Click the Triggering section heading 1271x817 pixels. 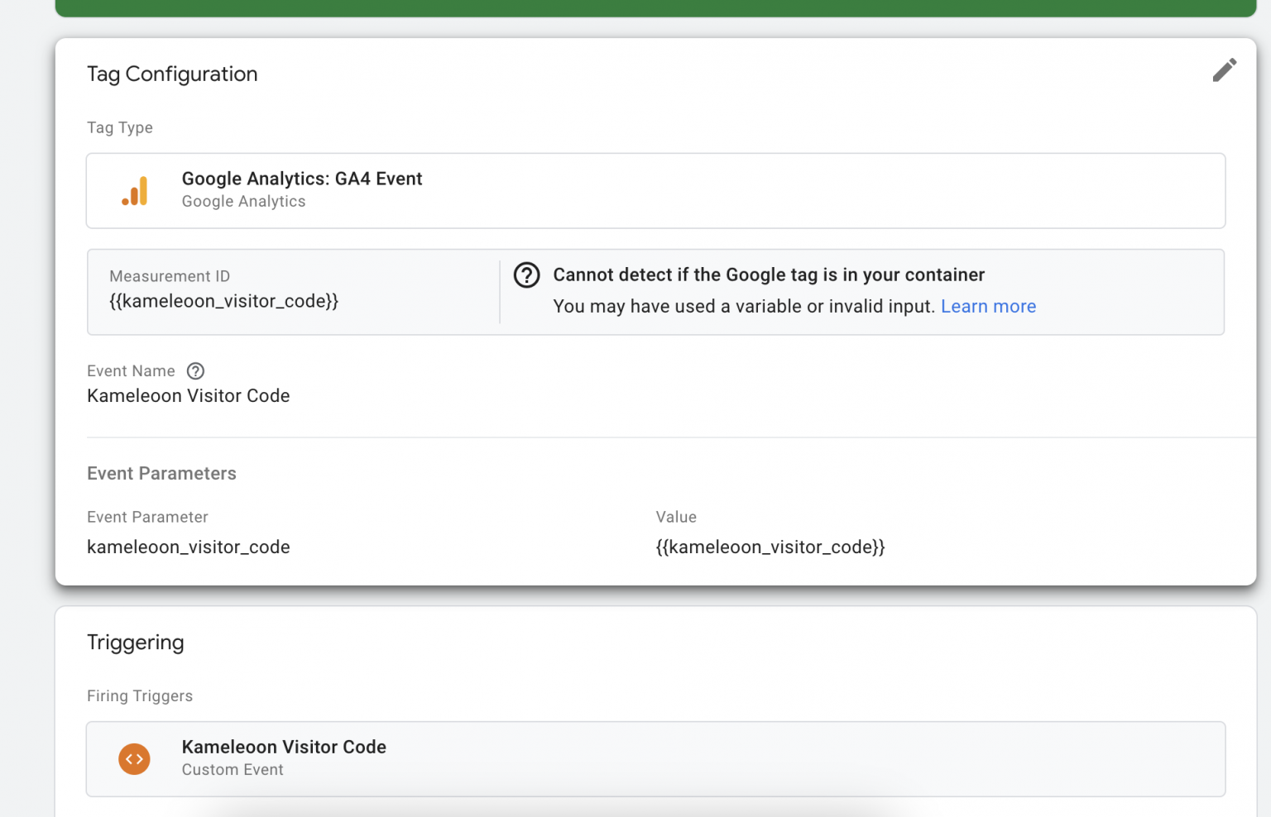click(x=135, y=643)
